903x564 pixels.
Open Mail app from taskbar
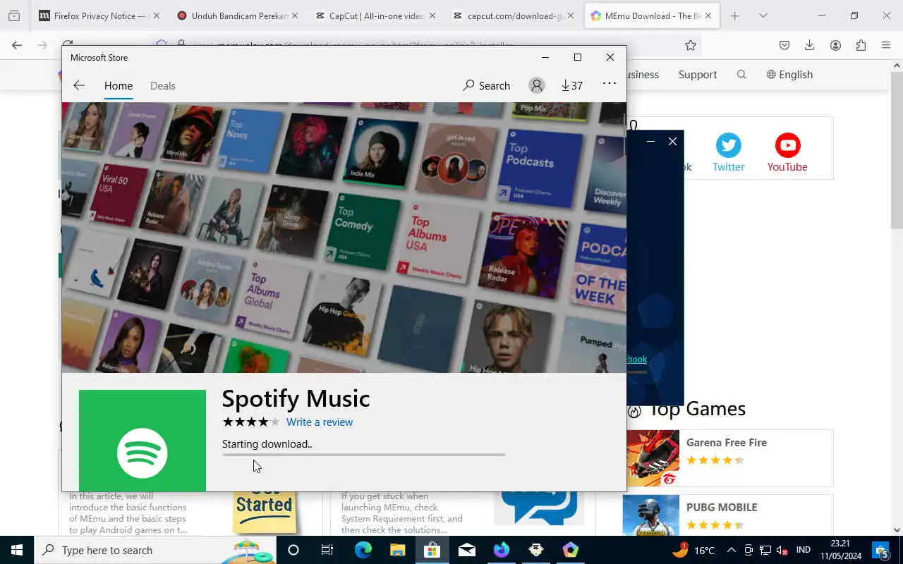coord(466,550)
